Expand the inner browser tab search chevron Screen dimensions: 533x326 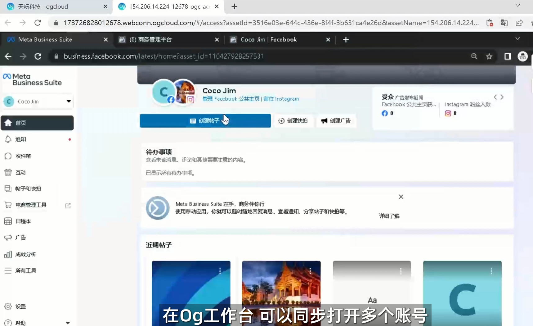coord(517,38)
